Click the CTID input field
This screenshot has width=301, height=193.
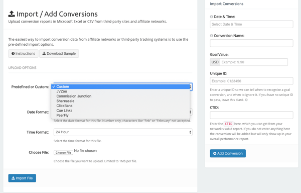(x=251, y=115)
